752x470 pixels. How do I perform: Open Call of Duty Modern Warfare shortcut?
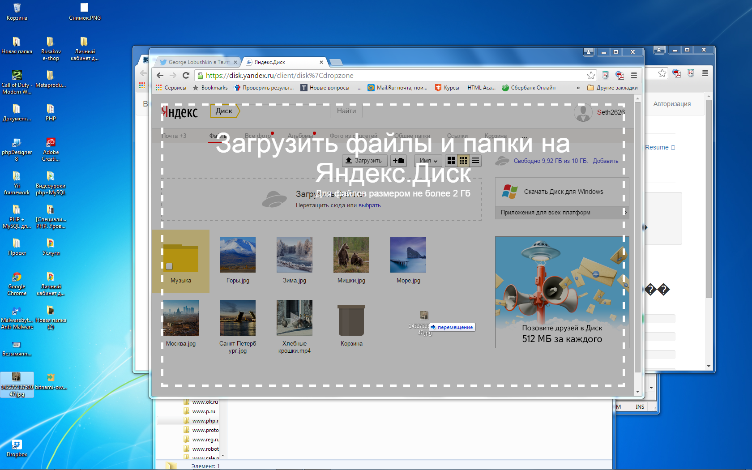click(17, 82)
